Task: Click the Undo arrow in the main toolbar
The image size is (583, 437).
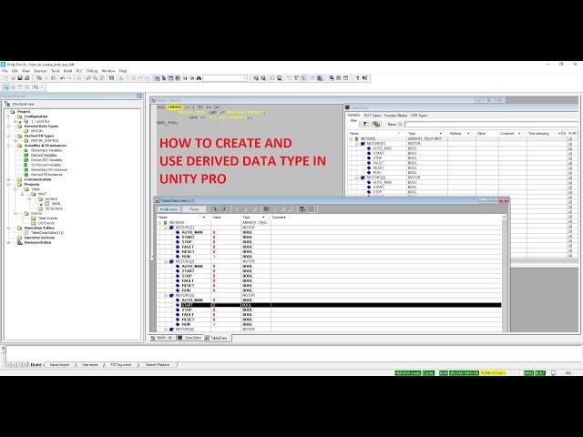Action: click(62, 78)
